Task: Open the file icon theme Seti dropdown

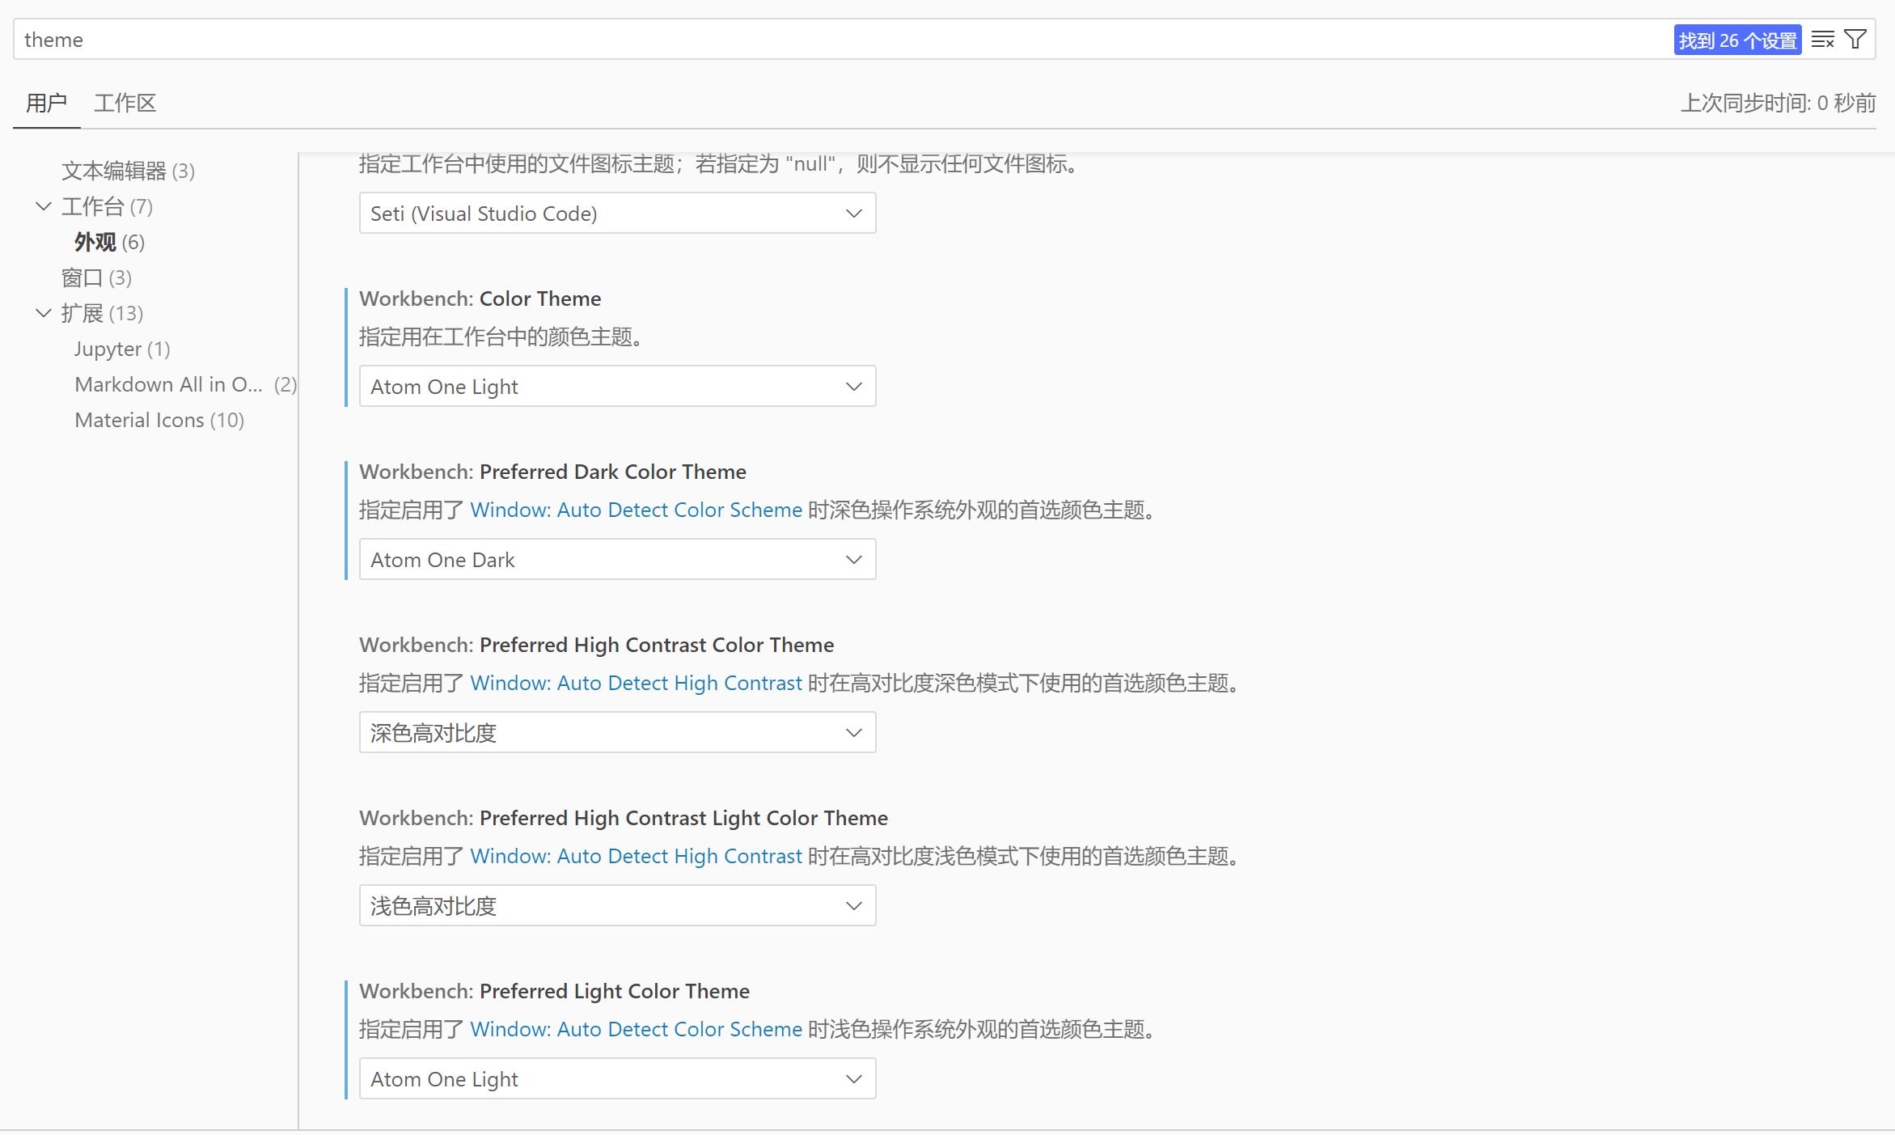Action: (617, 214)
